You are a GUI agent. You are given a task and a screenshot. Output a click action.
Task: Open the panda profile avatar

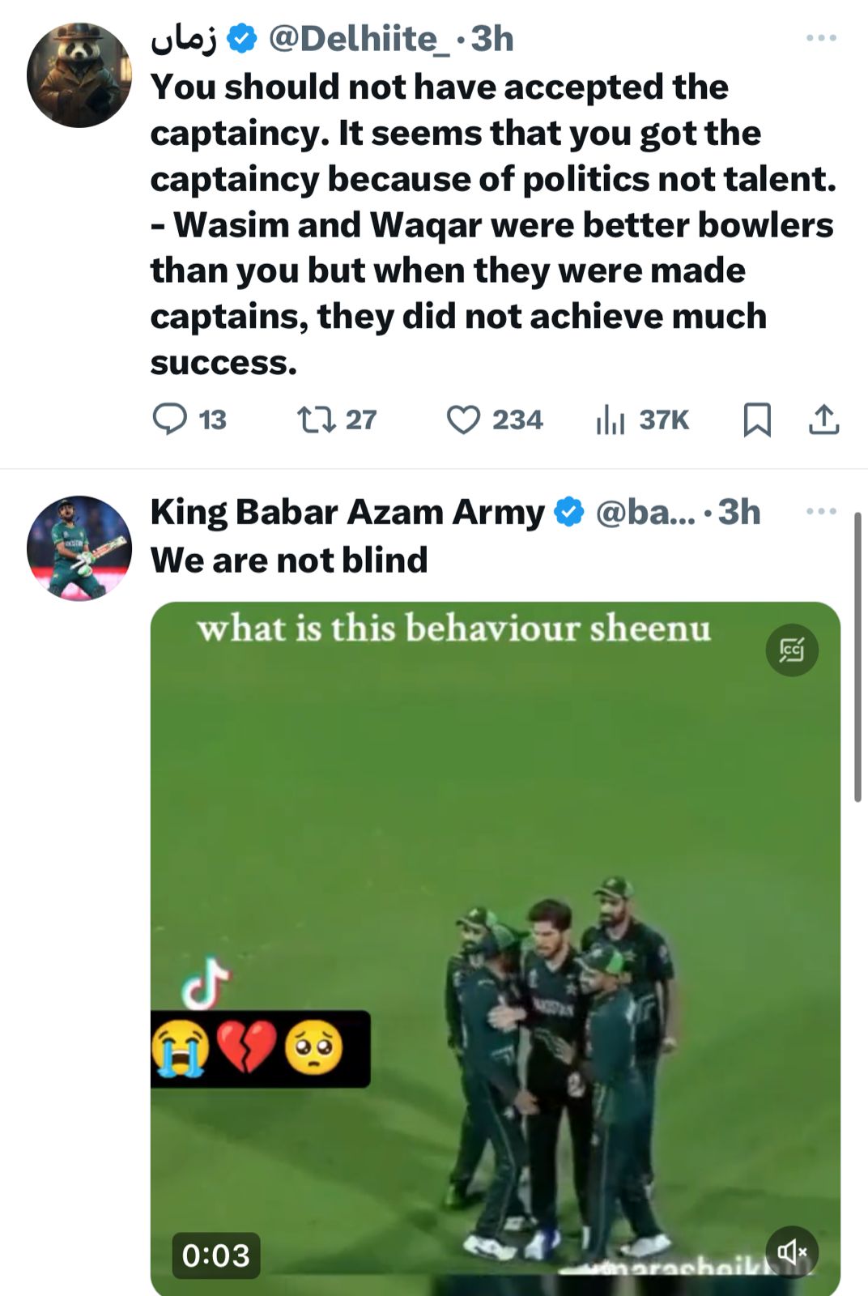79,75
